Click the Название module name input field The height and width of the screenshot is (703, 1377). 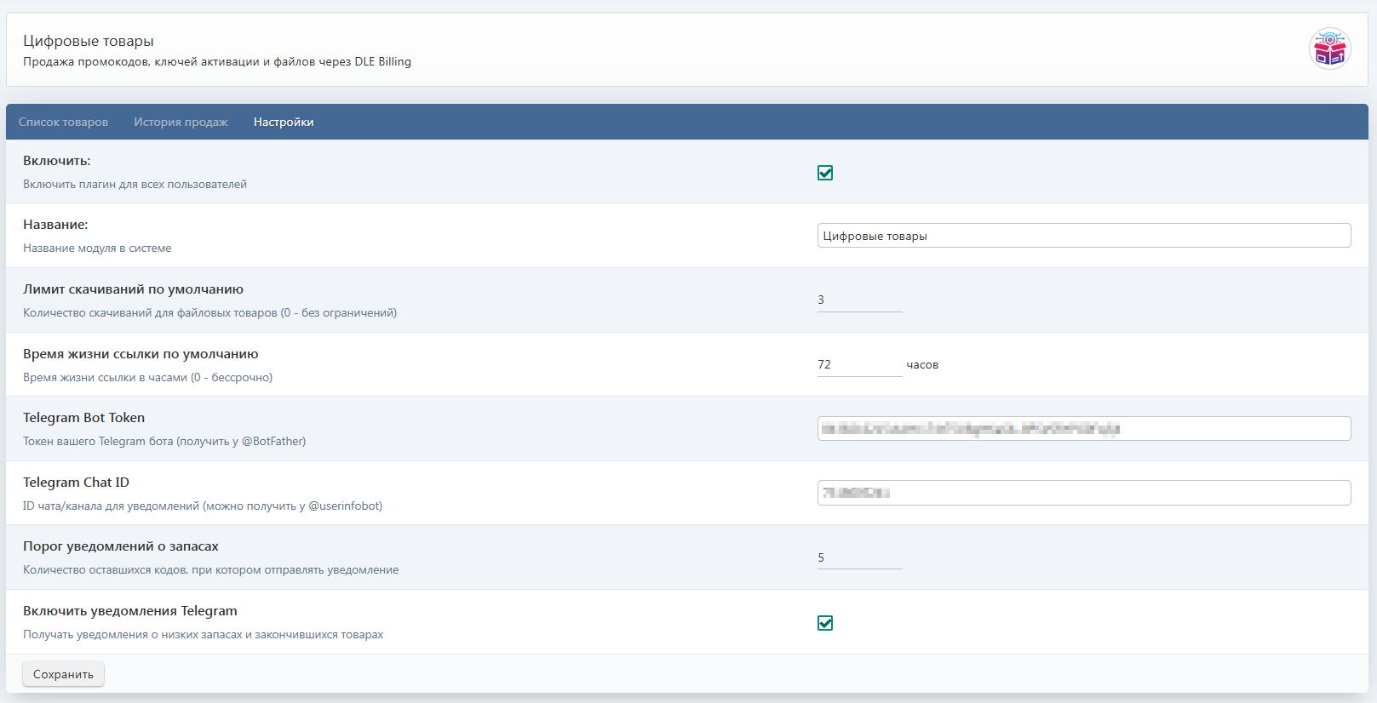1083,236
